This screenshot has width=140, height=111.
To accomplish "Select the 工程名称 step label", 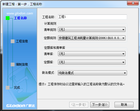I will pos(20,18).
